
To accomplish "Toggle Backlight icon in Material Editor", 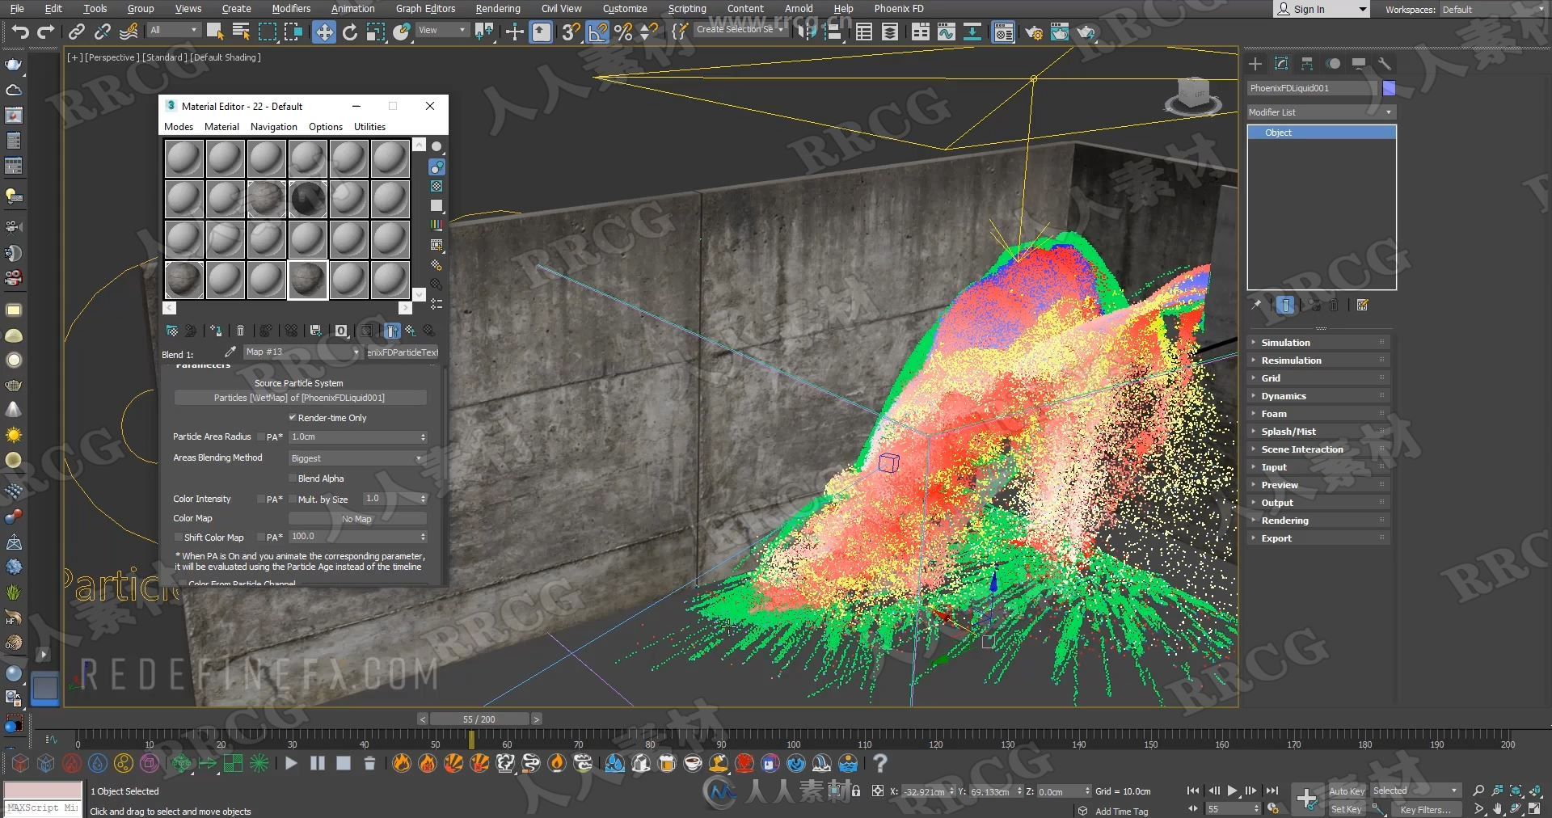I will click(x=436, y=167).
